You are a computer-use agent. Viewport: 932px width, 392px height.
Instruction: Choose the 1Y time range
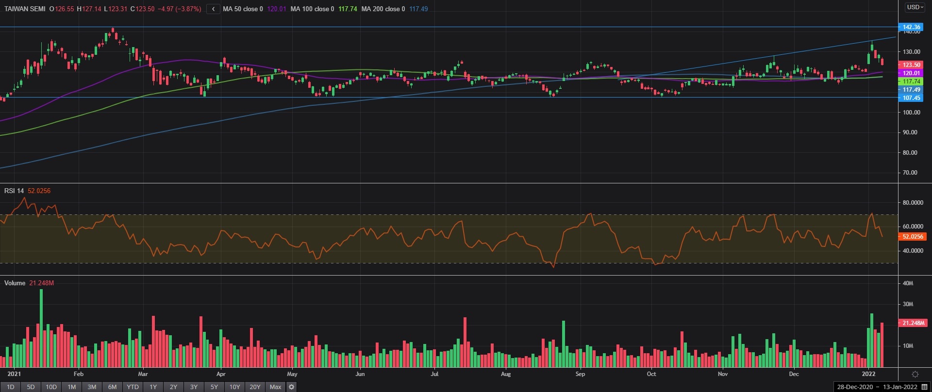click(153, 387)
